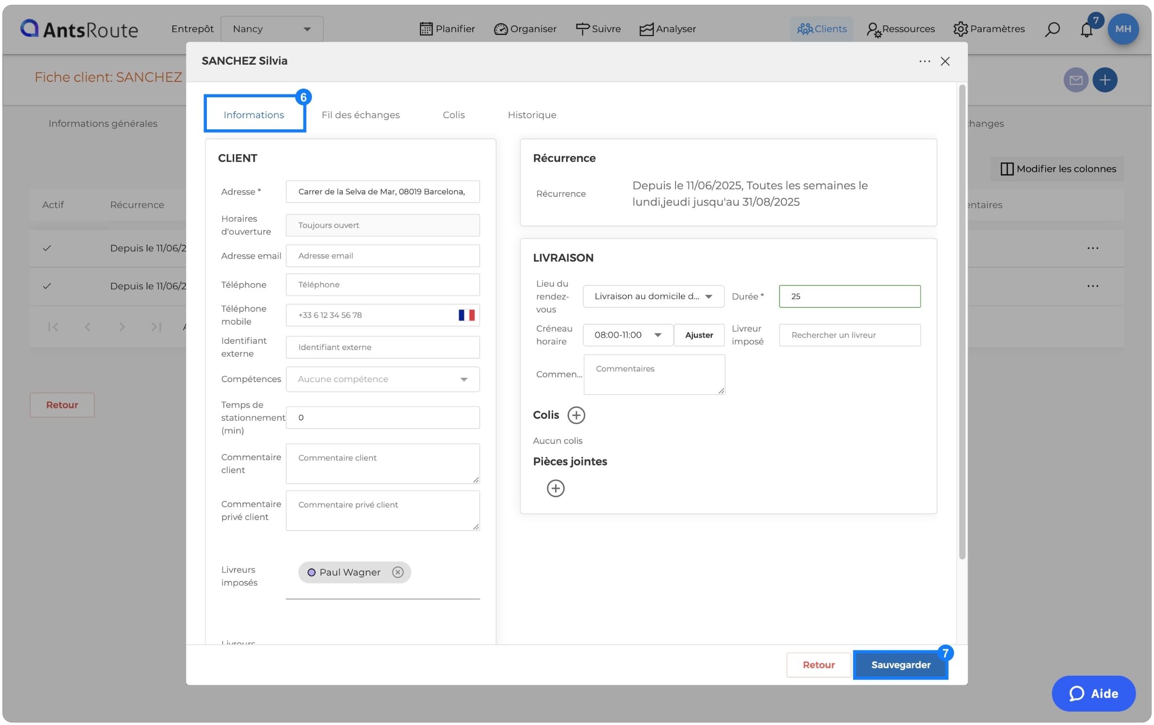1154x725 pixels.
Task: Click the Identifiant externe field
Action: click(383, 347)
